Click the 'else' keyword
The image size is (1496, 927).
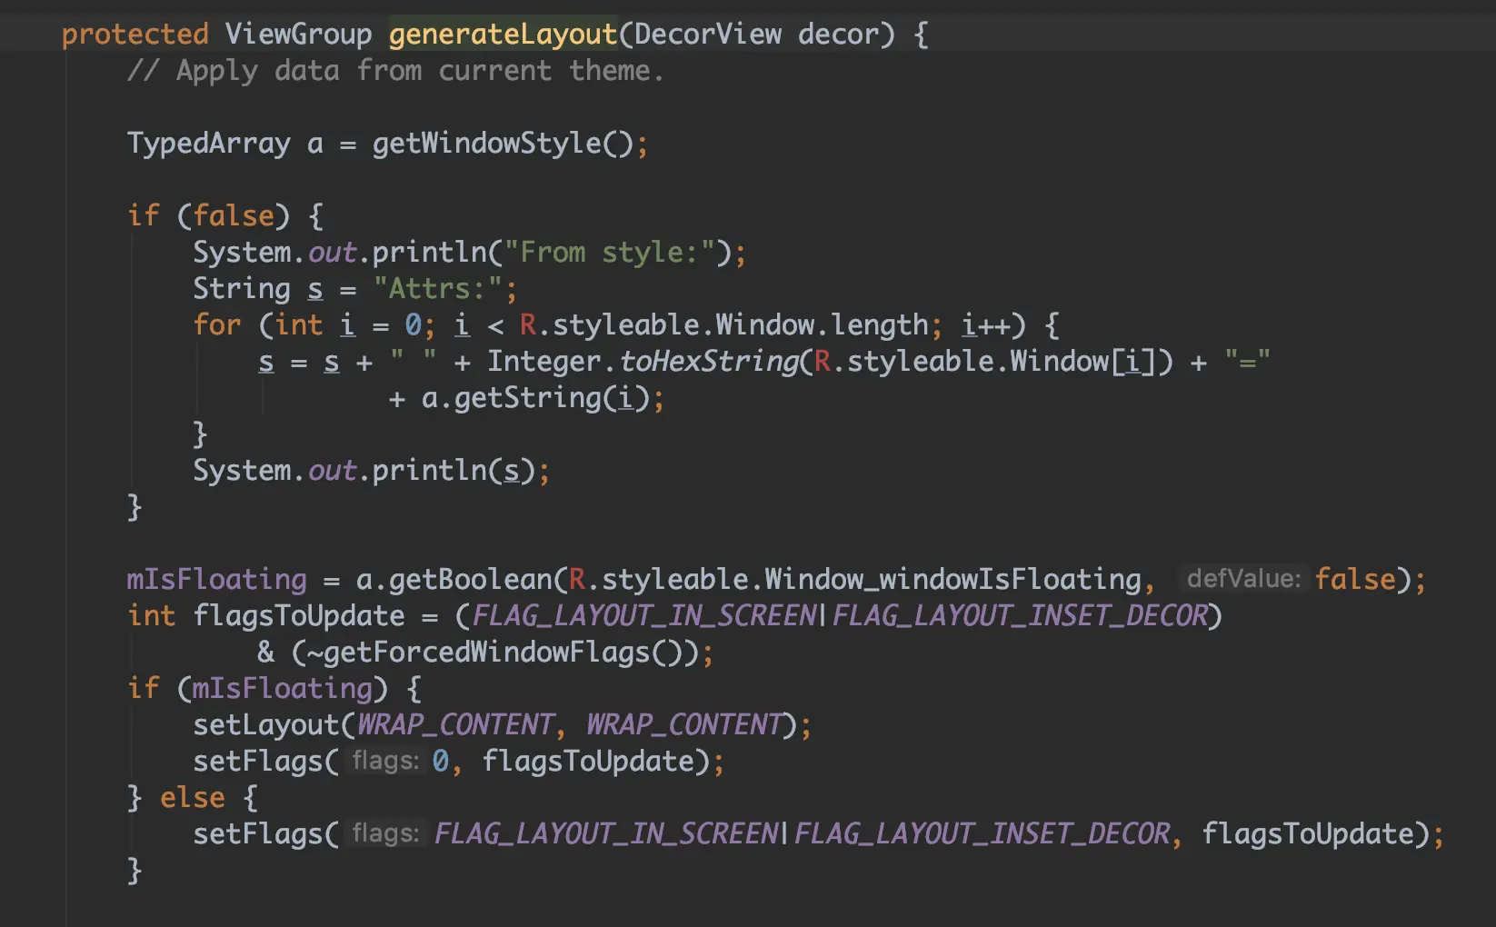[193, 798]
